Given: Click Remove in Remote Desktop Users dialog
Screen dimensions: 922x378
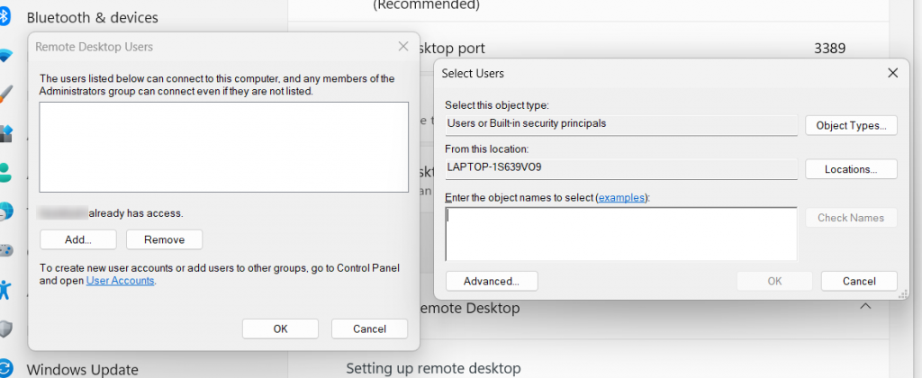Looking at the screenshot, I should (x=165, y=240).
